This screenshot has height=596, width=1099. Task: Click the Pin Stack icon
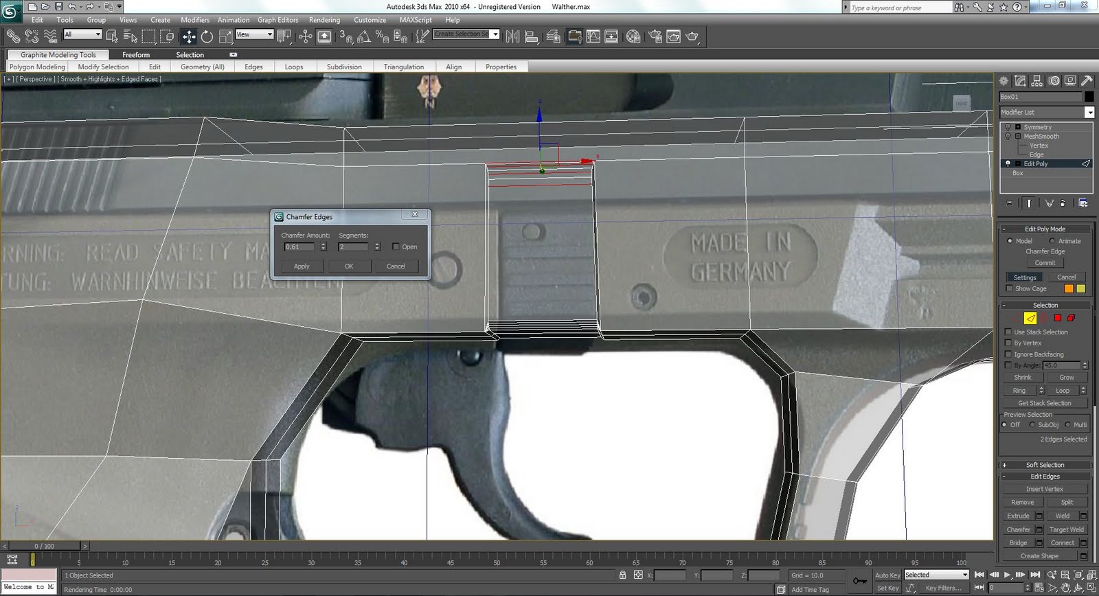[1008, 203]
